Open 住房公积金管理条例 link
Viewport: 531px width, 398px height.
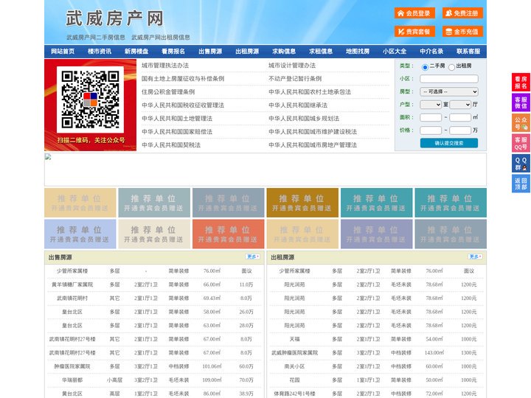tap(168, 91)
